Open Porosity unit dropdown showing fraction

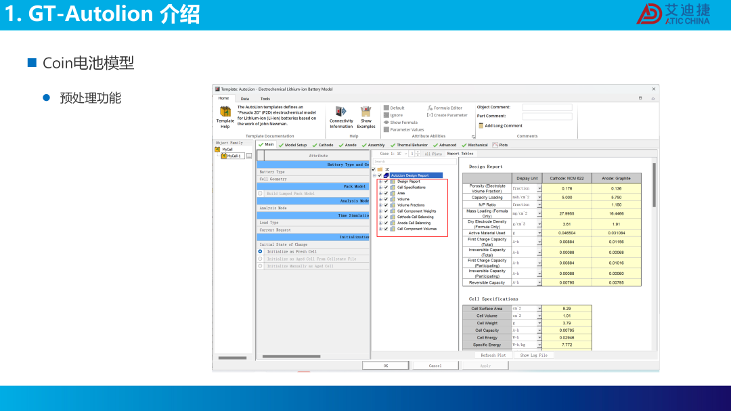coord(539,188)
